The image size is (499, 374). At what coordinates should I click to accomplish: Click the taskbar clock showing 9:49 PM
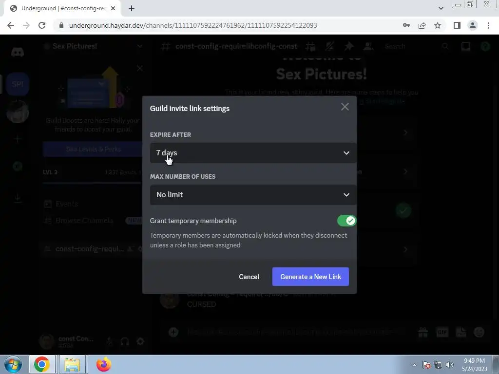click(x=474, y=365)
